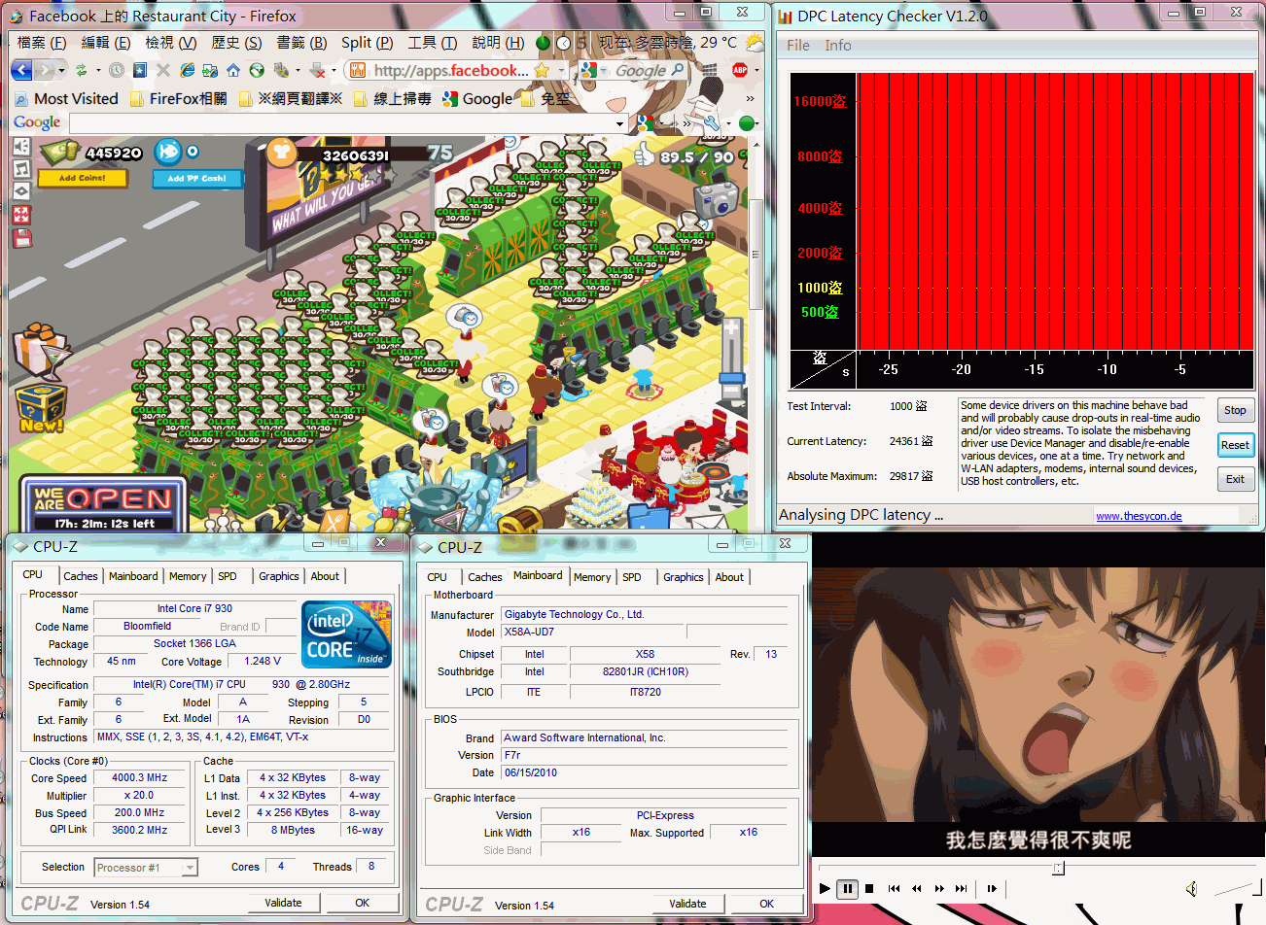Stop playback in the media player
This screenshot has width=1266, height=925.
869,888
